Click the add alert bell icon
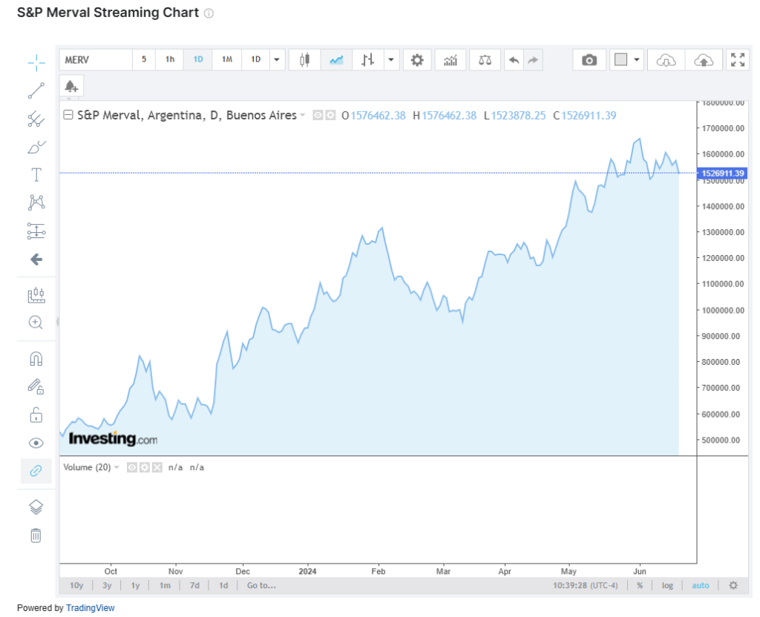This screenshot has width=760, height=617. (72, 86)
